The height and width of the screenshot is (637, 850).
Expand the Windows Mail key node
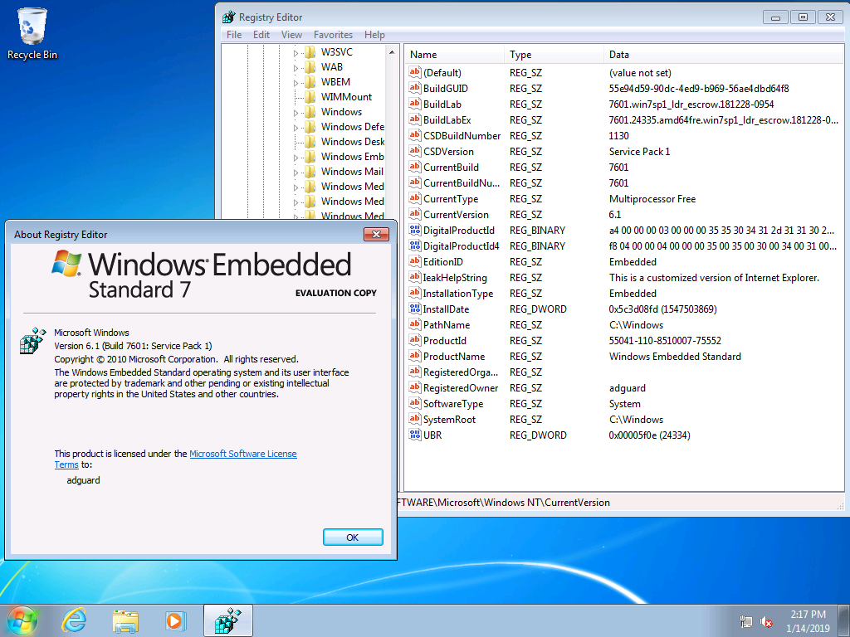click(x=296, y=173)
